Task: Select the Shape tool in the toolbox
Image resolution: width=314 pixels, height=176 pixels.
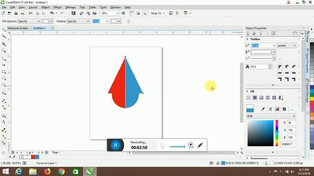Action: point(3,36)
